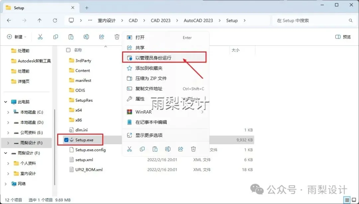Click Rename icon in context menu bottom row
359x204 pixels.
click(168, 149)
